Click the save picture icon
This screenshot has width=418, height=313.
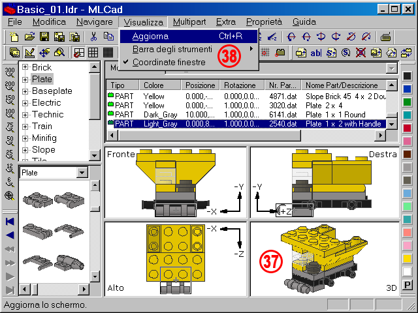point(59,37)
